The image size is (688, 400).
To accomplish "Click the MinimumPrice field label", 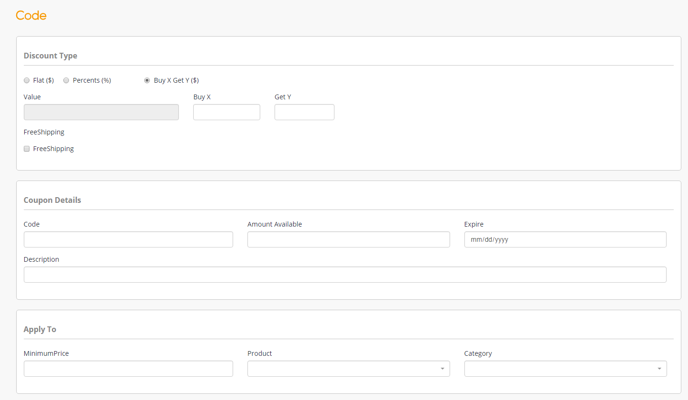I will click(x=46, y=353).
